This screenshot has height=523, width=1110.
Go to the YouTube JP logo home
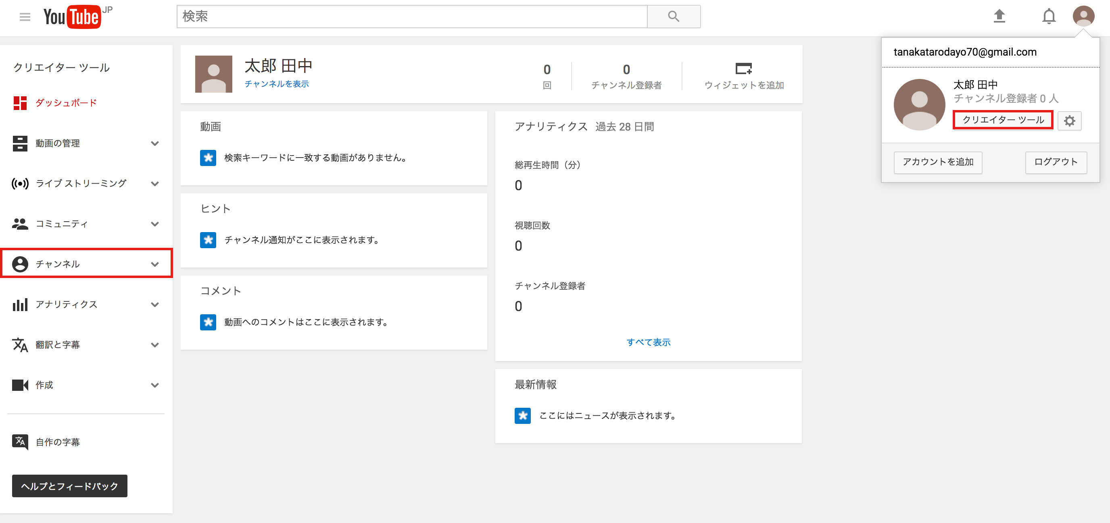pos(77,17)
